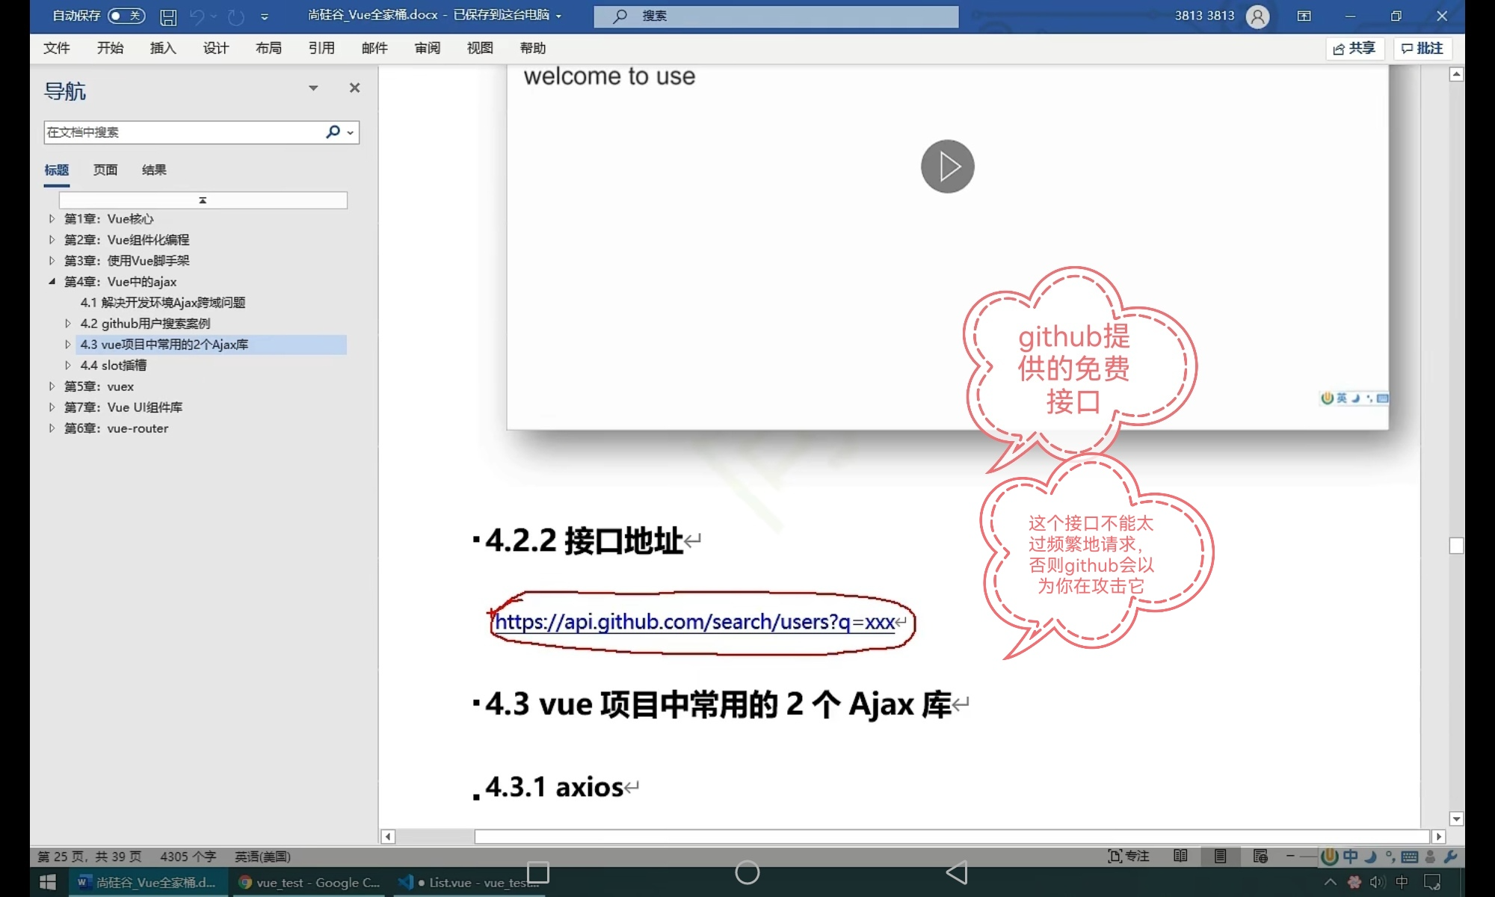Screen dimensions: 1495x897
Task: Switch to Read Mode view icon
Action: (x=1181, y=857)
